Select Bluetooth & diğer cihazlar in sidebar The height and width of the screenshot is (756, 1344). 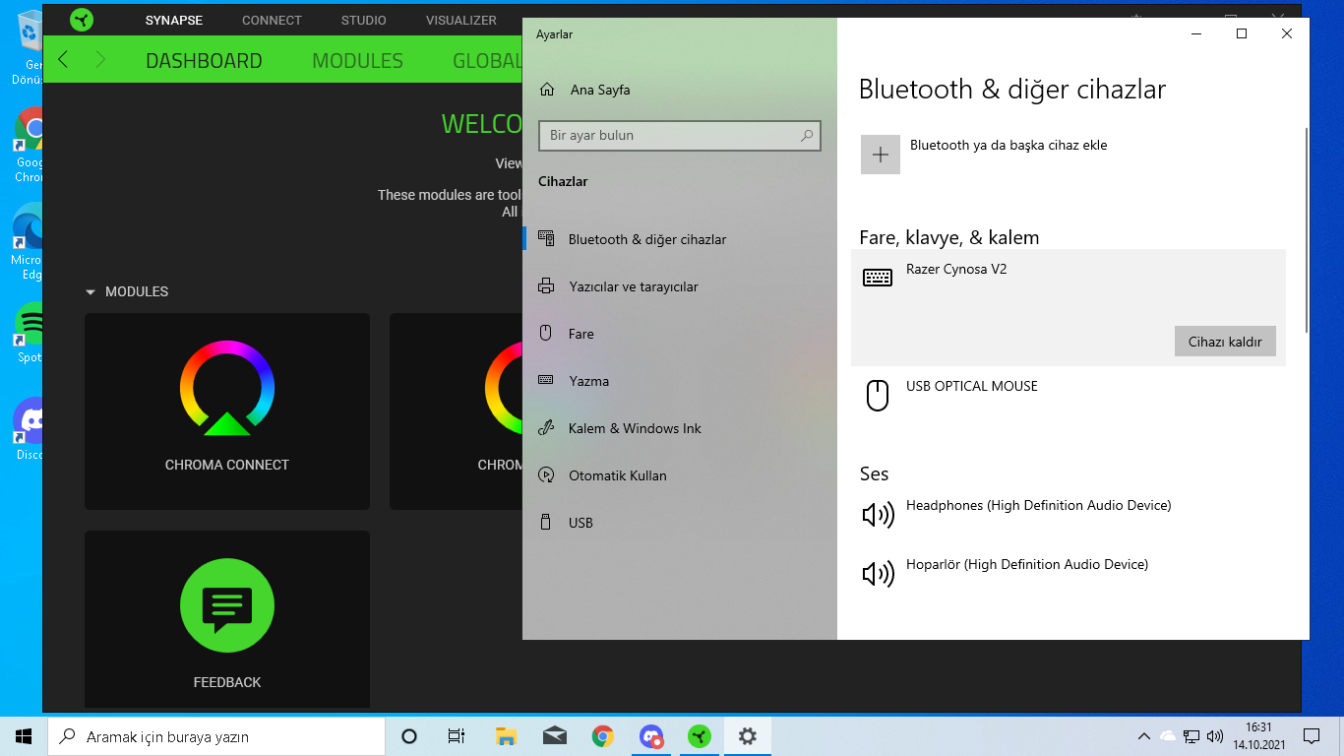pos(680,239)
